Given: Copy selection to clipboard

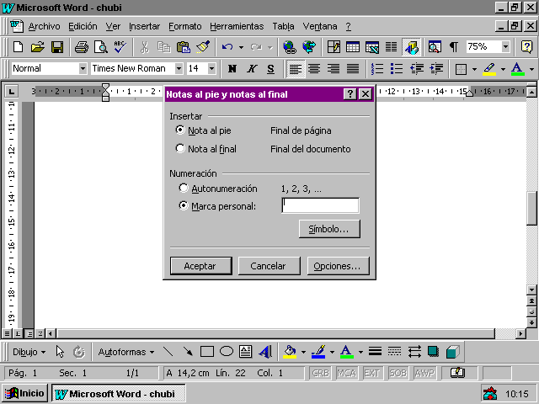Looking at the screenshot, I should point(164,47).
